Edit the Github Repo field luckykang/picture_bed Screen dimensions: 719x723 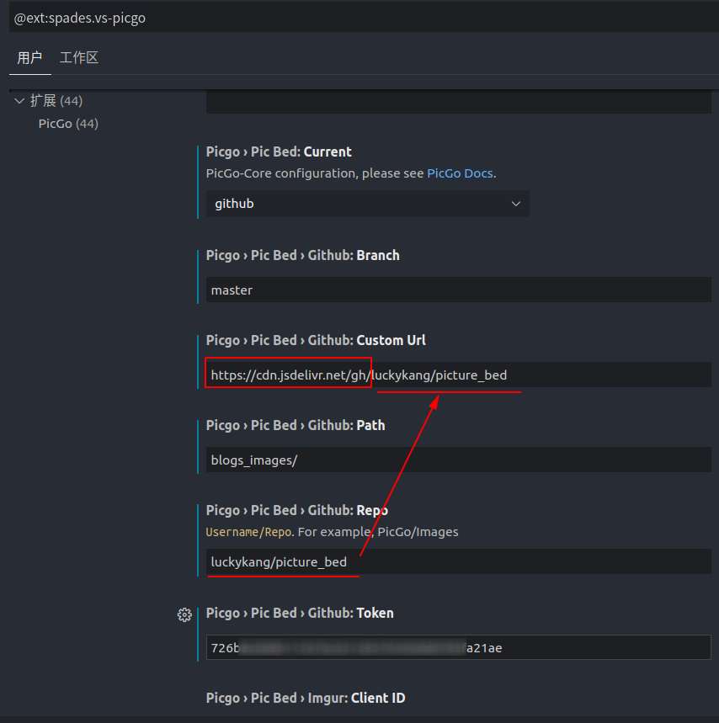[459, 561]
